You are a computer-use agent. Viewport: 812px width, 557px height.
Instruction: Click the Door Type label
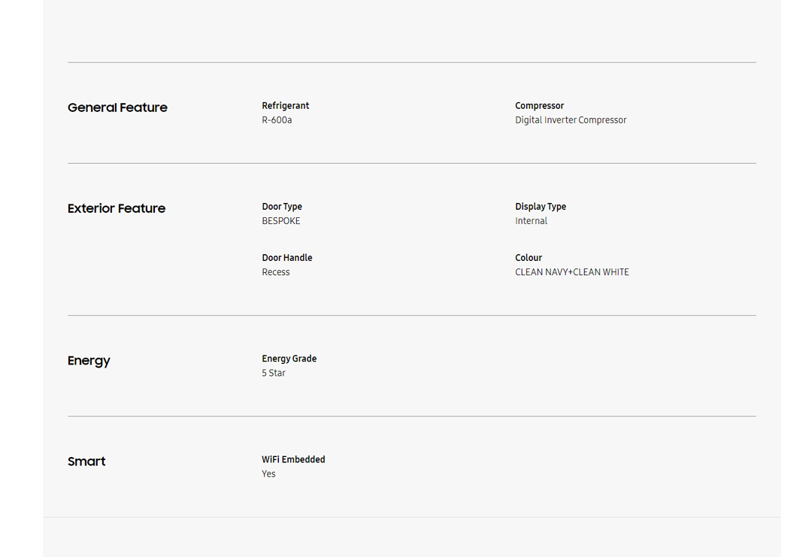(x=282, y=207)
